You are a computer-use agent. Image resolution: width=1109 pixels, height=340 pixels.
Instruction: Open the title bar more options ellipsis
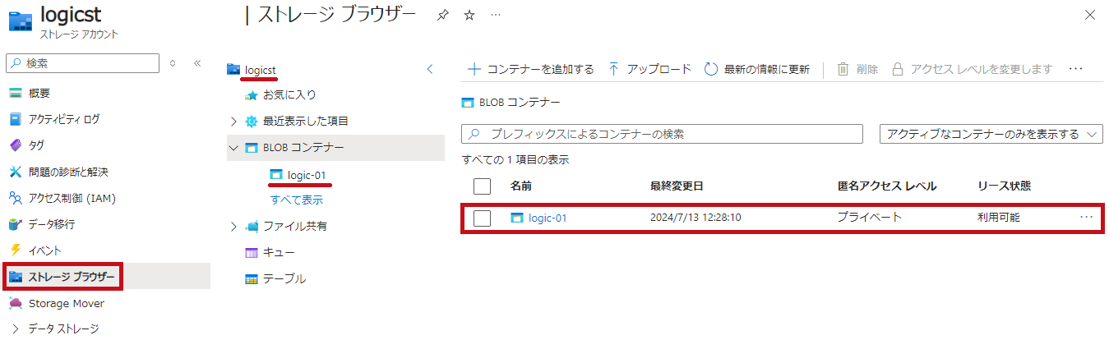(495, 15)
